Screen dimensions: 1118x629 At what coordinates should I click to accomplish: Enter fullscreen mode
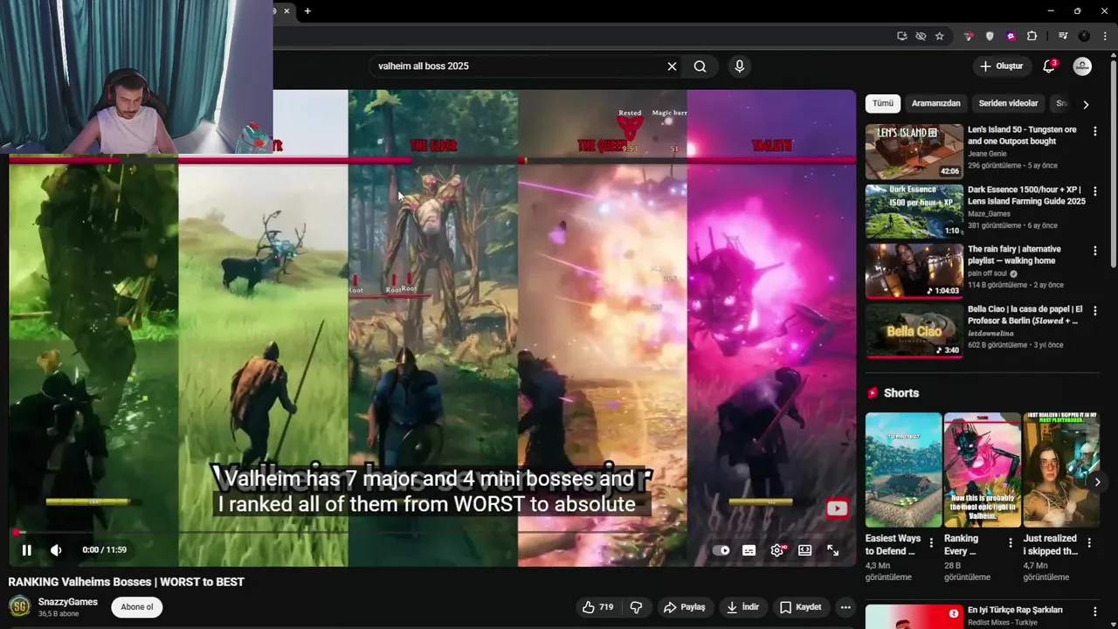833,550
